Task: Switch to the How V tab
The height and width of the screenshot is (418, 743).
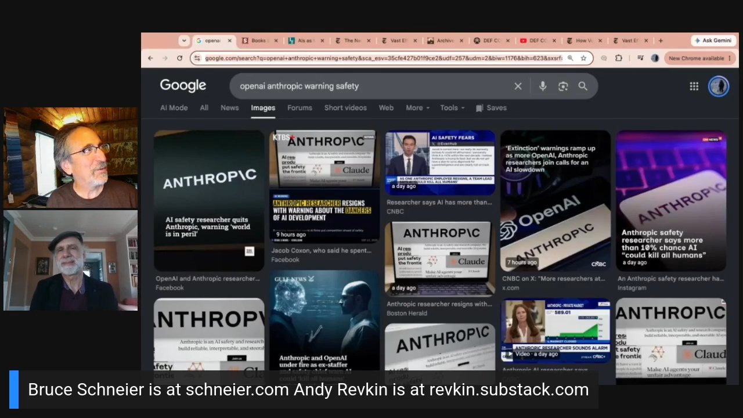Action: [x=585, y=41]
